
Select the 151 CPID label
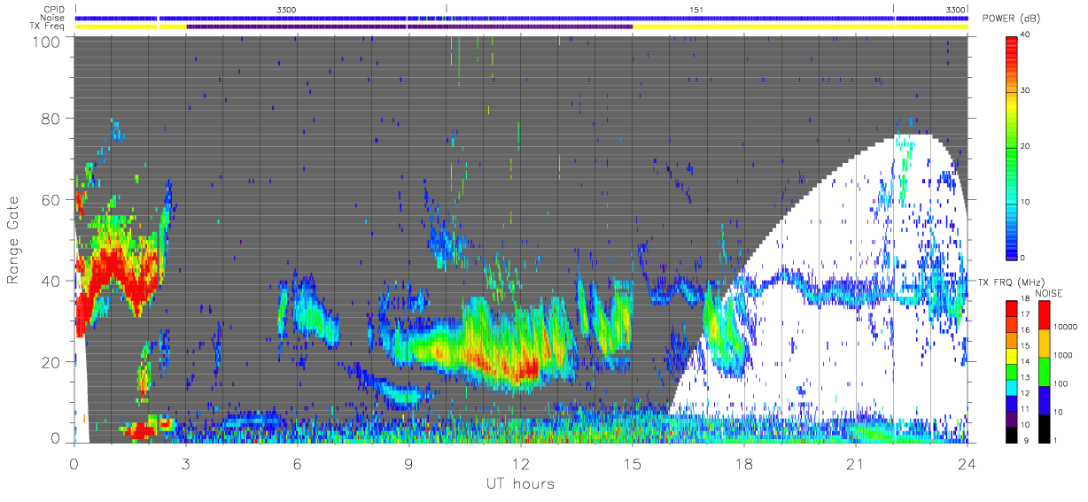[697, 9]
